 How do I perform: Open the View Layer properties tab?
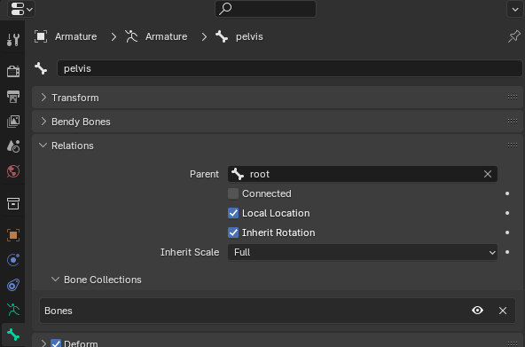(x=13, y=122)
